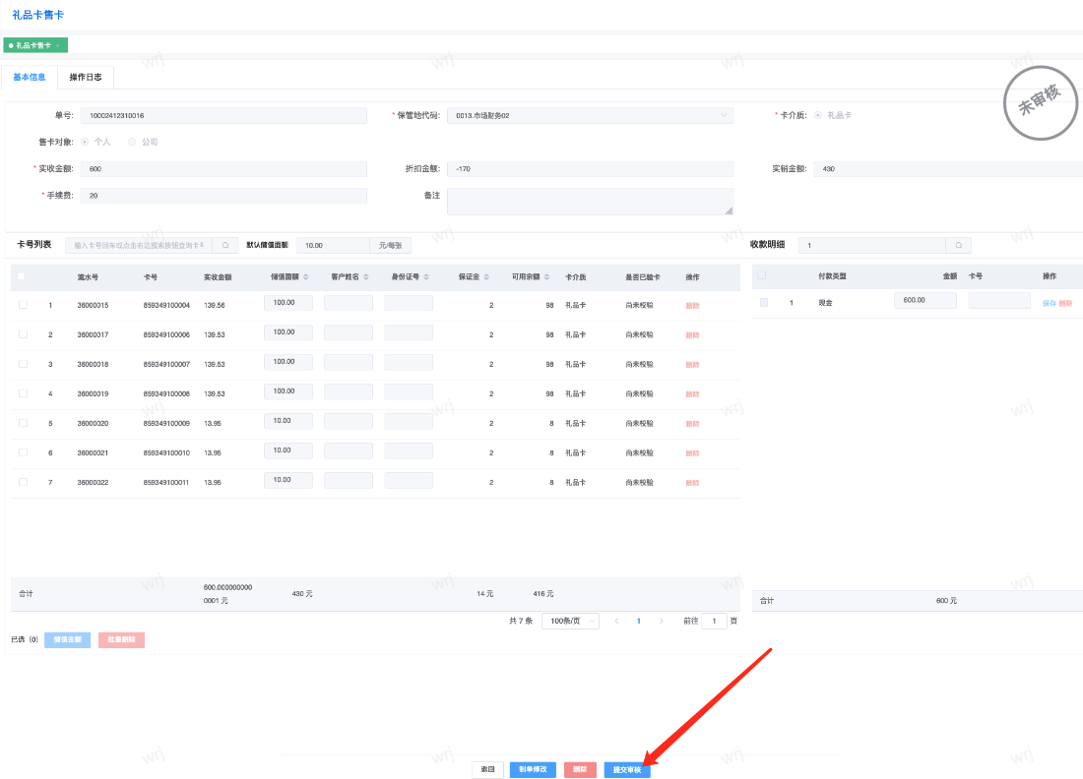Sort by 保证金 column arrows
Viewport: 1083px width, 779px height.
pyautogui.click(x=487, y=276)
